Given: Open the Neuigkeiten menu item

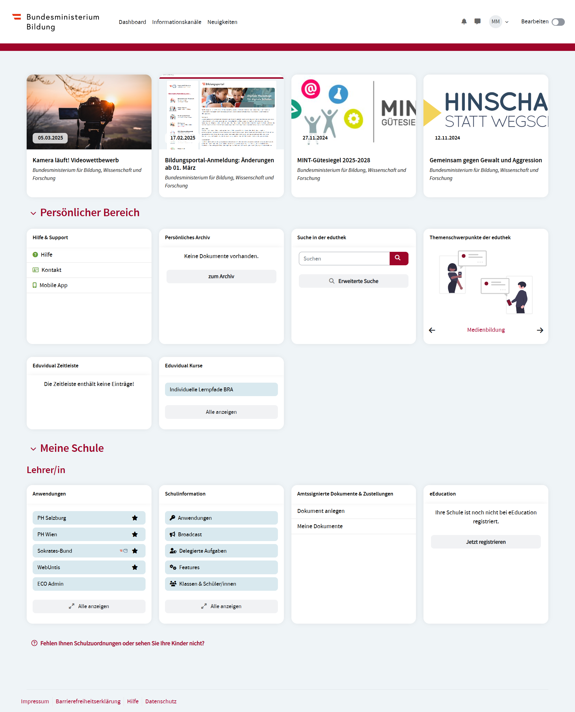Looking at the screenshot, I should pyautogui.click(x=222, y=22).
